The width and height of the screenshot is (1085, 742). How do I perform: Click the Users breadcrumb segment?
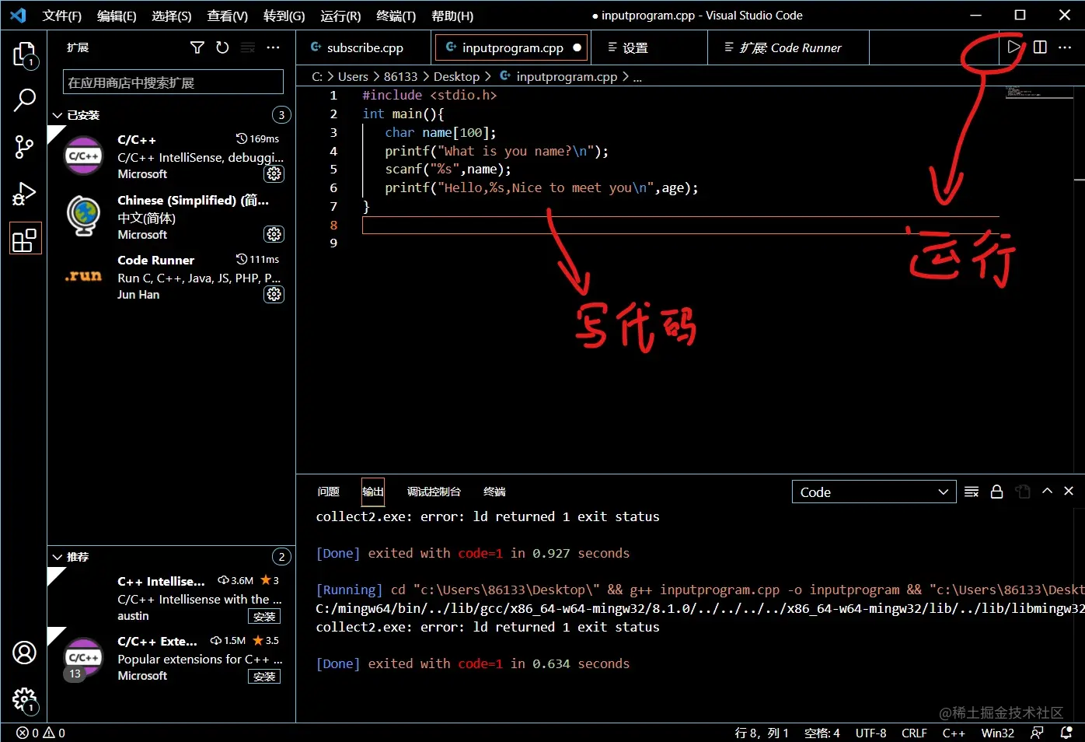tap(353, 76)
